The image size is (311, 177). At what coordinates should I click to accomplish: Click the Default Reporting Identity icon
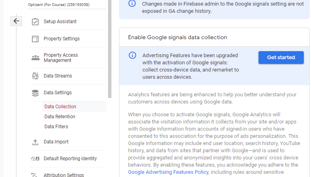pos(35,159)
